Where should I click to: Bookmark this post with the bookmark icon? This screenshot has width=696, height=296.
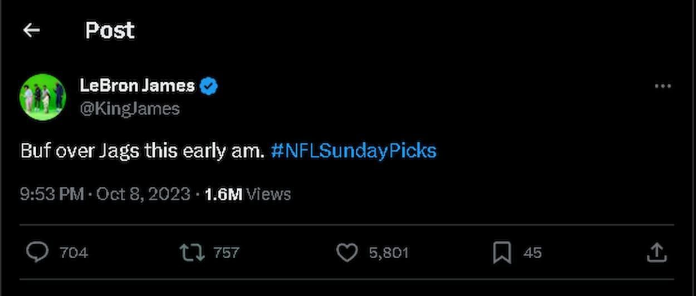[502, 253]
